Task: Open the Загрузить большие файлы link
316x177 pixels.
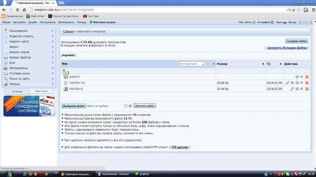Action: click(287, 48)
